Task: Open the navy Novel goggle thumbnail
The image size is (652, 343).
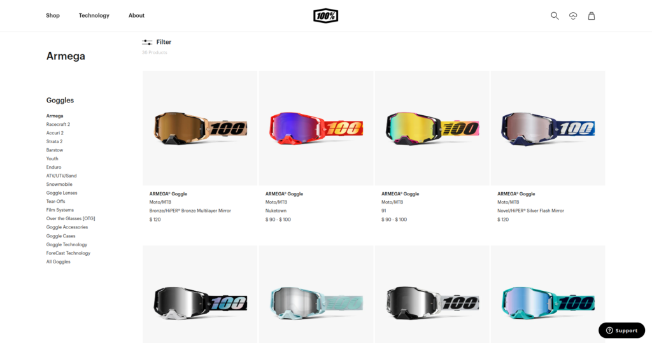Action: pos(548,128)
